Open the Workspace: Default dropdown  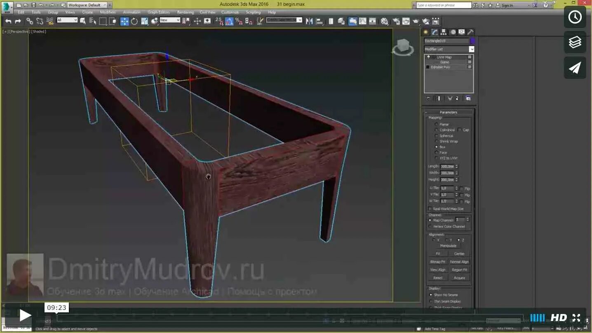pos(87,5)
